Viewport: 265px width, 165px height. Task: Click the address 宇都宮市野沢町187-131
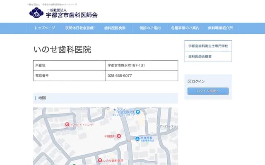click(x=126, y=65)
